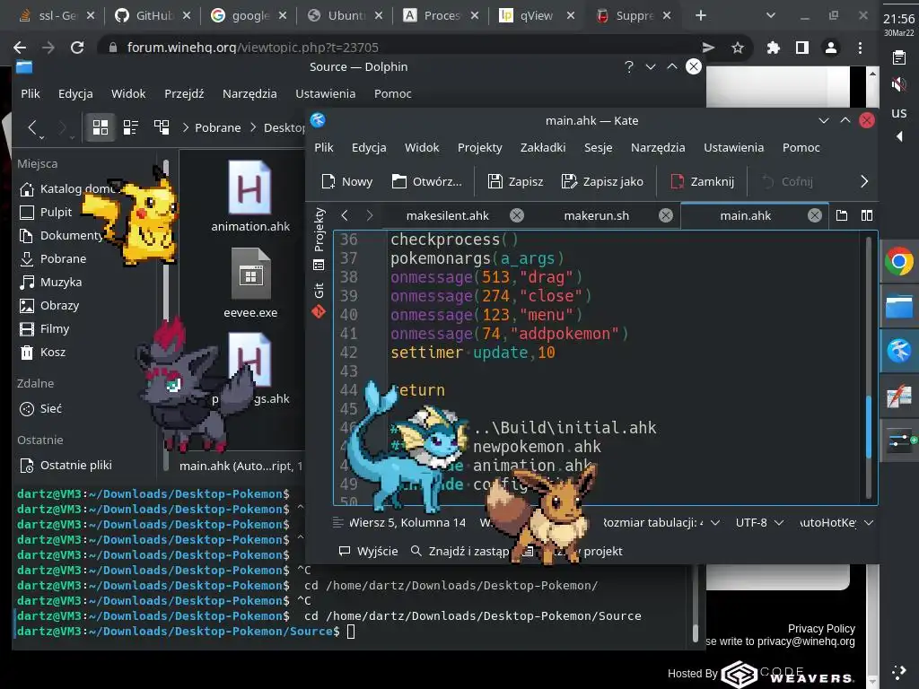Image resolution: width=919 pixels, height=689 pixels.
Task: Click the Zapisz save button in Kate
Action: (516, 181)
